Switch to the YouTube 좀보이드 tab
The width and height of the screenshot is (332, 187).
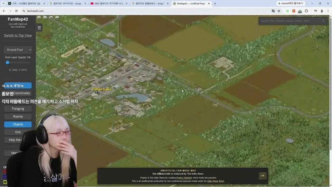coord(109,3)
